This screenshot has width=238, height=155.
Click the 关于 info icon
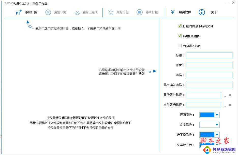pyautogui.click(x=202, y=12)
